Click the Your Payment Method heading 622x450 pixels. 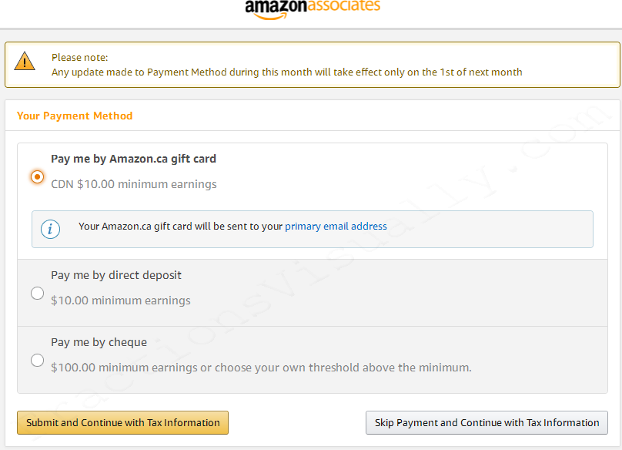coord(75,116)
